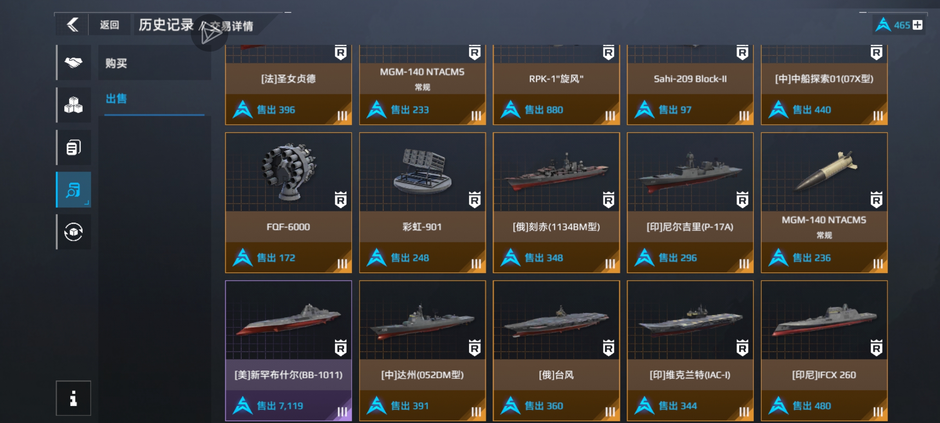Open the stacked cubes inventory icon
Image resolution: width=940 pixels, height=423 pixels.
pyautogui.click(x=74, y=105)
